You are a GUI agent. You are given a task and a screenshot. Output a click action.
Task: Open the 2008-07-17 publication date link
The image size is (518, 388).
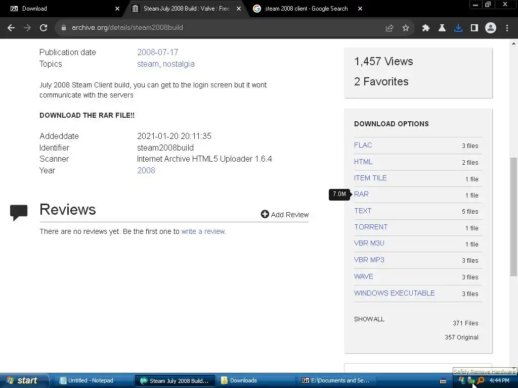158,52
